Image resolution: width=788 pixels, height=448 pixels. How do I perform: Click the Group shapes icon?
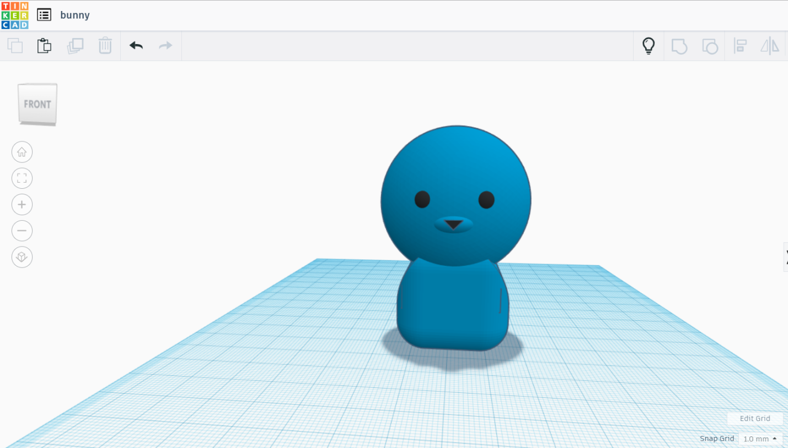679,46
